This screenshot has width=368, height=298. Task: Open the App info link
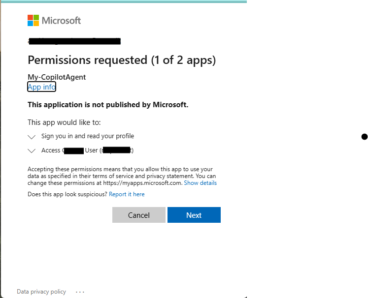click(x=41, y=87)
